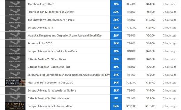181x110 pixels.
Task: Click the 9% discount badge for Metro Madness
Action: (116, 98)
